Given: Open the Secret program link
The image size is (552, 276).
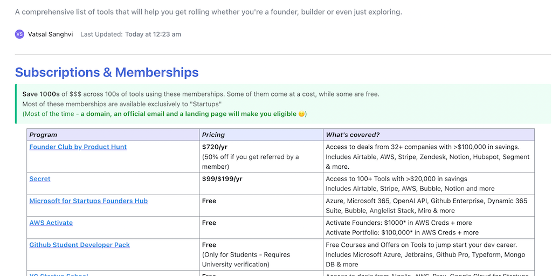Looking at the screenshot, I should (x=40, y=179).
